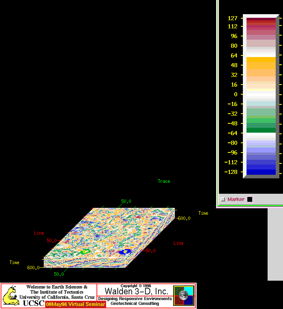Click the green 50.0 label below the cube

click(59, 274)
